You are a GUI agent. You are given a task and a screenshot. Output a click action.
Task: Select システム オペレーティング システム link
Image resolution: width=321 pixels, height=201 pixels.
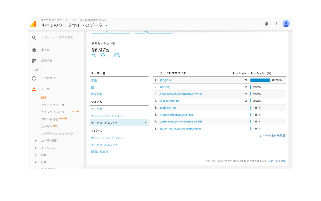[x=108, y=116]
